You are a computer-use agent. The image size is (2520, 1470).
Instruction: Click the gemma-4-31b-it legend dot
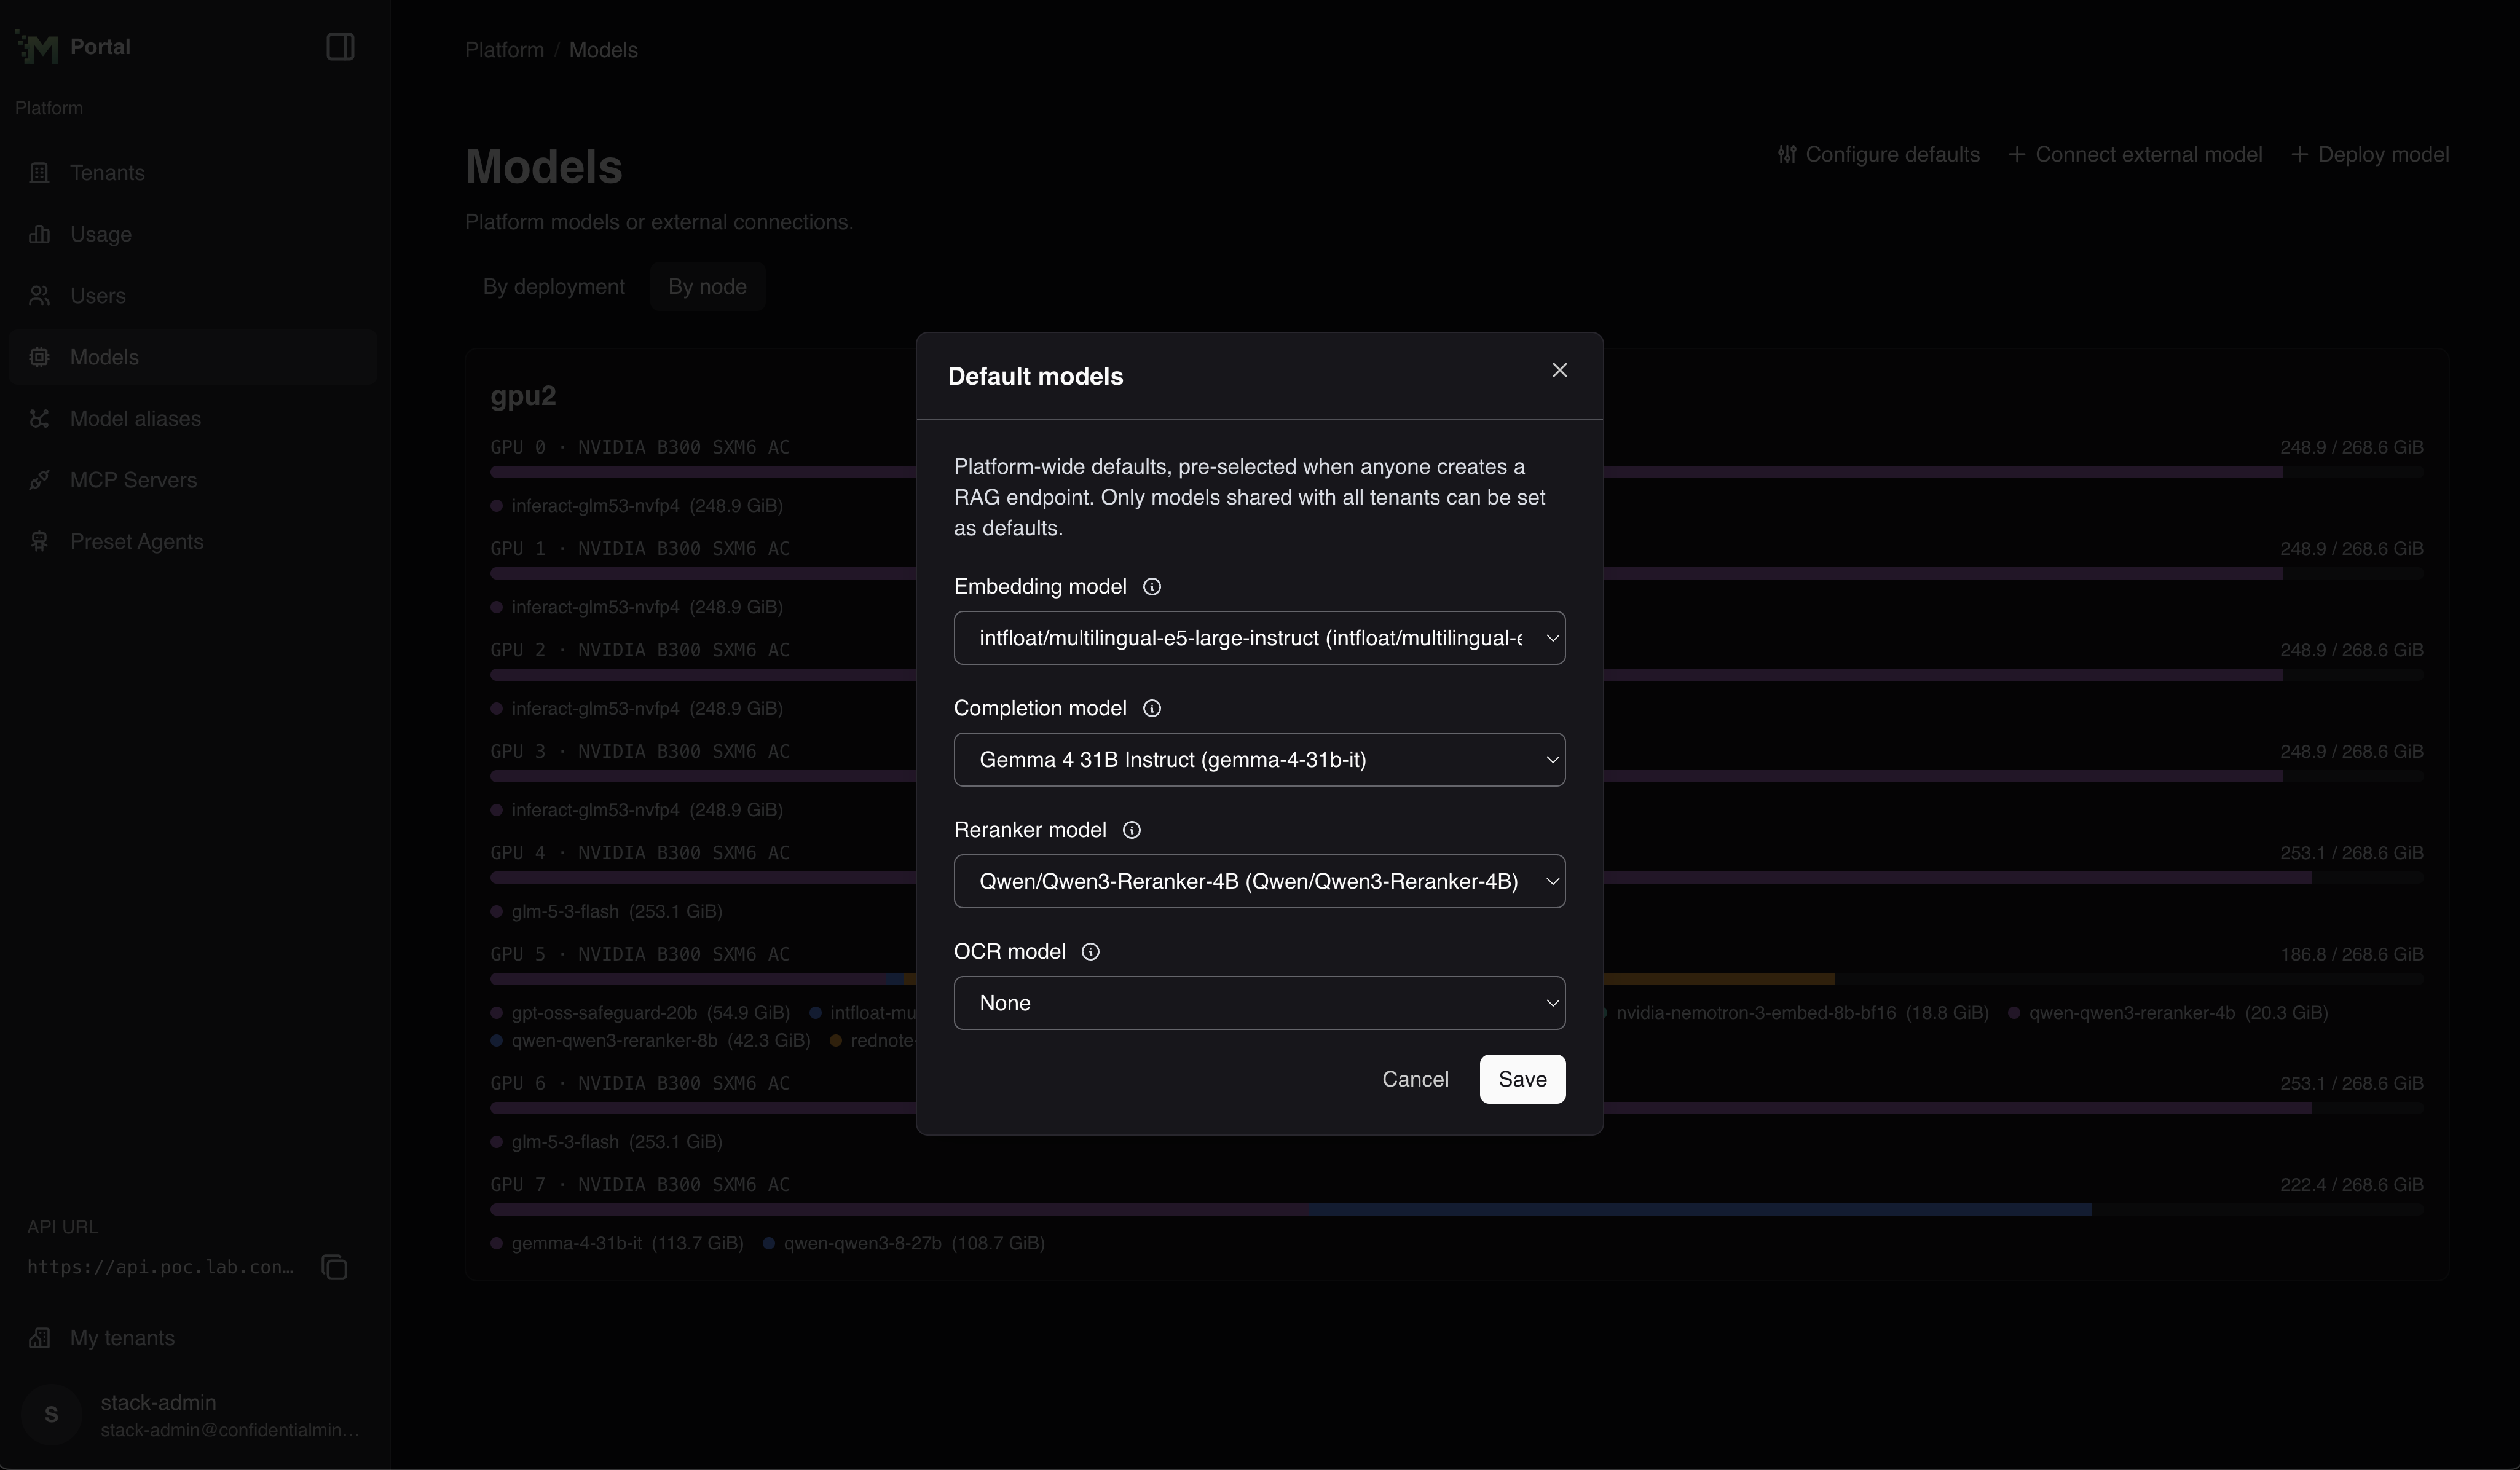coord(496,1244)
